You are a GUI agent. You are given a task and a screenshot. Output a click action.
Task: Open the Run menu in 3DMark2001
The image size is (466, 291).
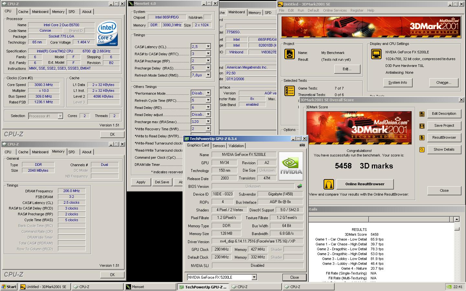click(x=301, y=10)
